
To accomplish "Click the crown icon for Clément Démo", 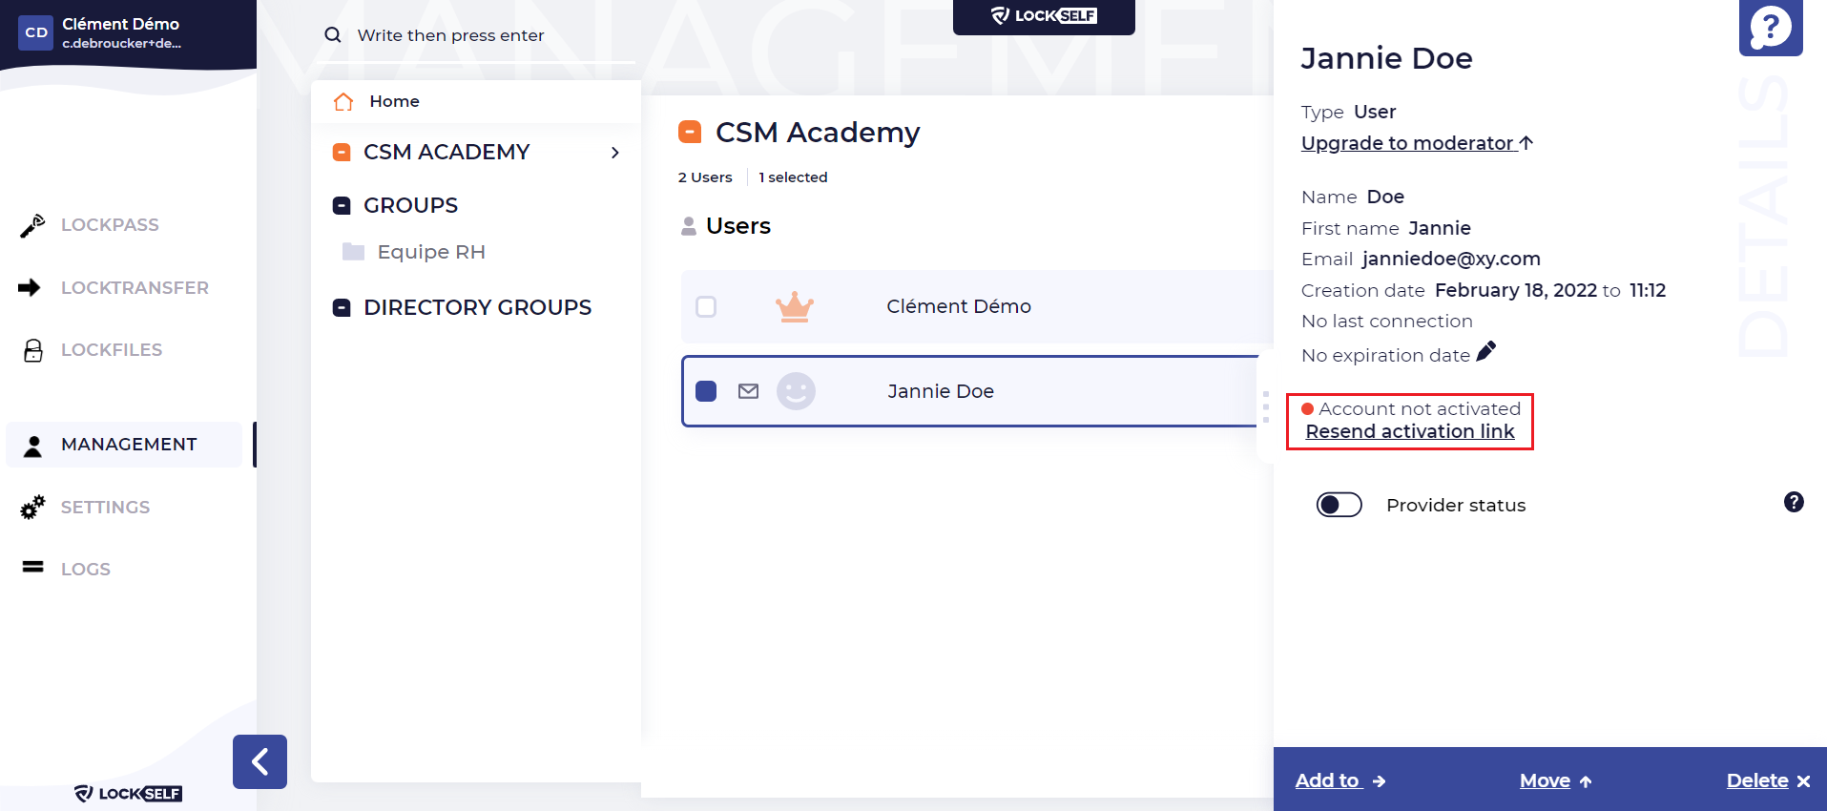I will tap(795, 307).
